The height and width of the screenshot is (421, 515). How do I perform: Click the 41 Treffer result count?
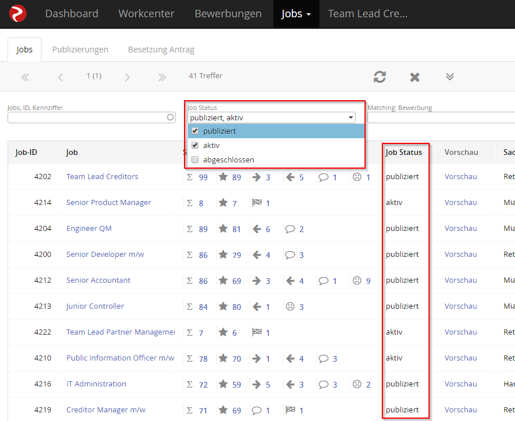point(206,76)
